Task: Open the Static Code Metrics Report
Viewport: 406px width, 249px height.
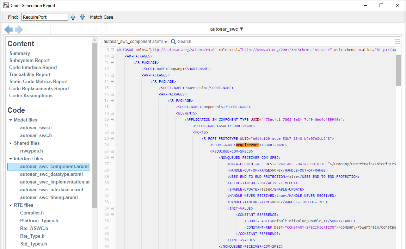Action: [38, 81]
